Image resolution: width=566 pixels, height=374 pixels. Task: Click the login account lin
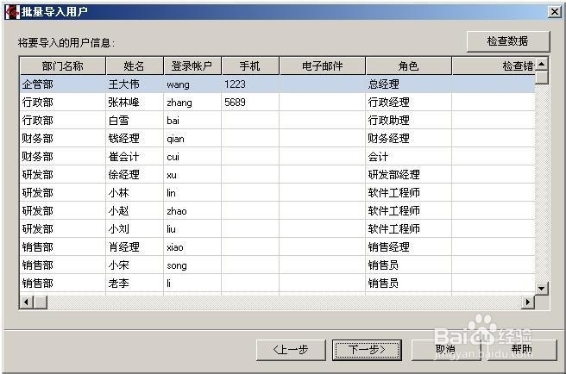171,193
